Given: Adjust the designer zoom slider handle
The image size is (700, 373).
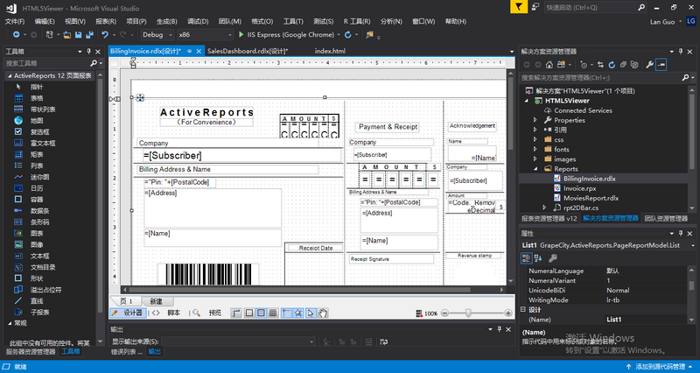Looking at the screenshot, I should (468, 313).
